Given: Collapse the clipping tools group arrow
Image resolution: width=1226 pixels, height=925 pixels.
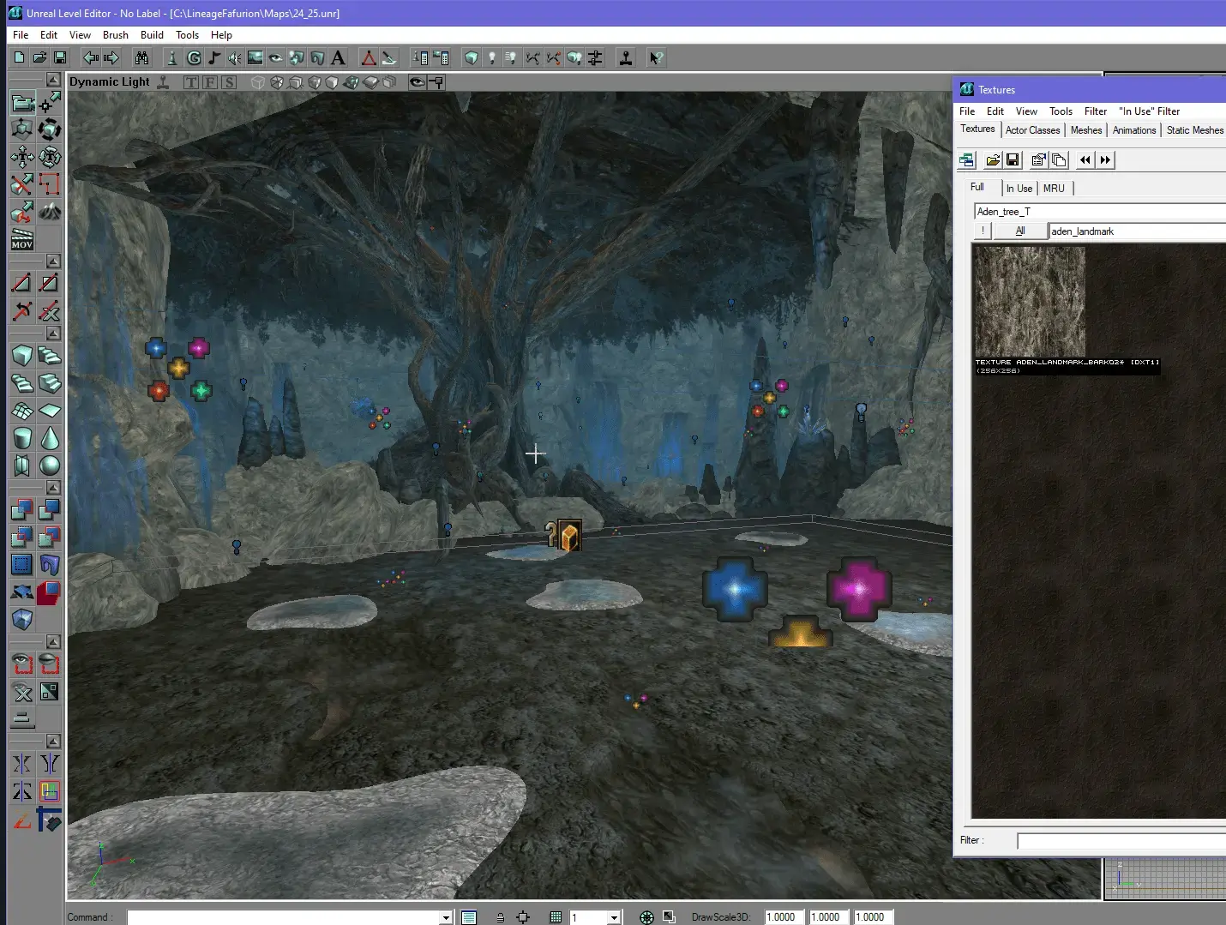Looking at the screenshot, I should point(53,261).
